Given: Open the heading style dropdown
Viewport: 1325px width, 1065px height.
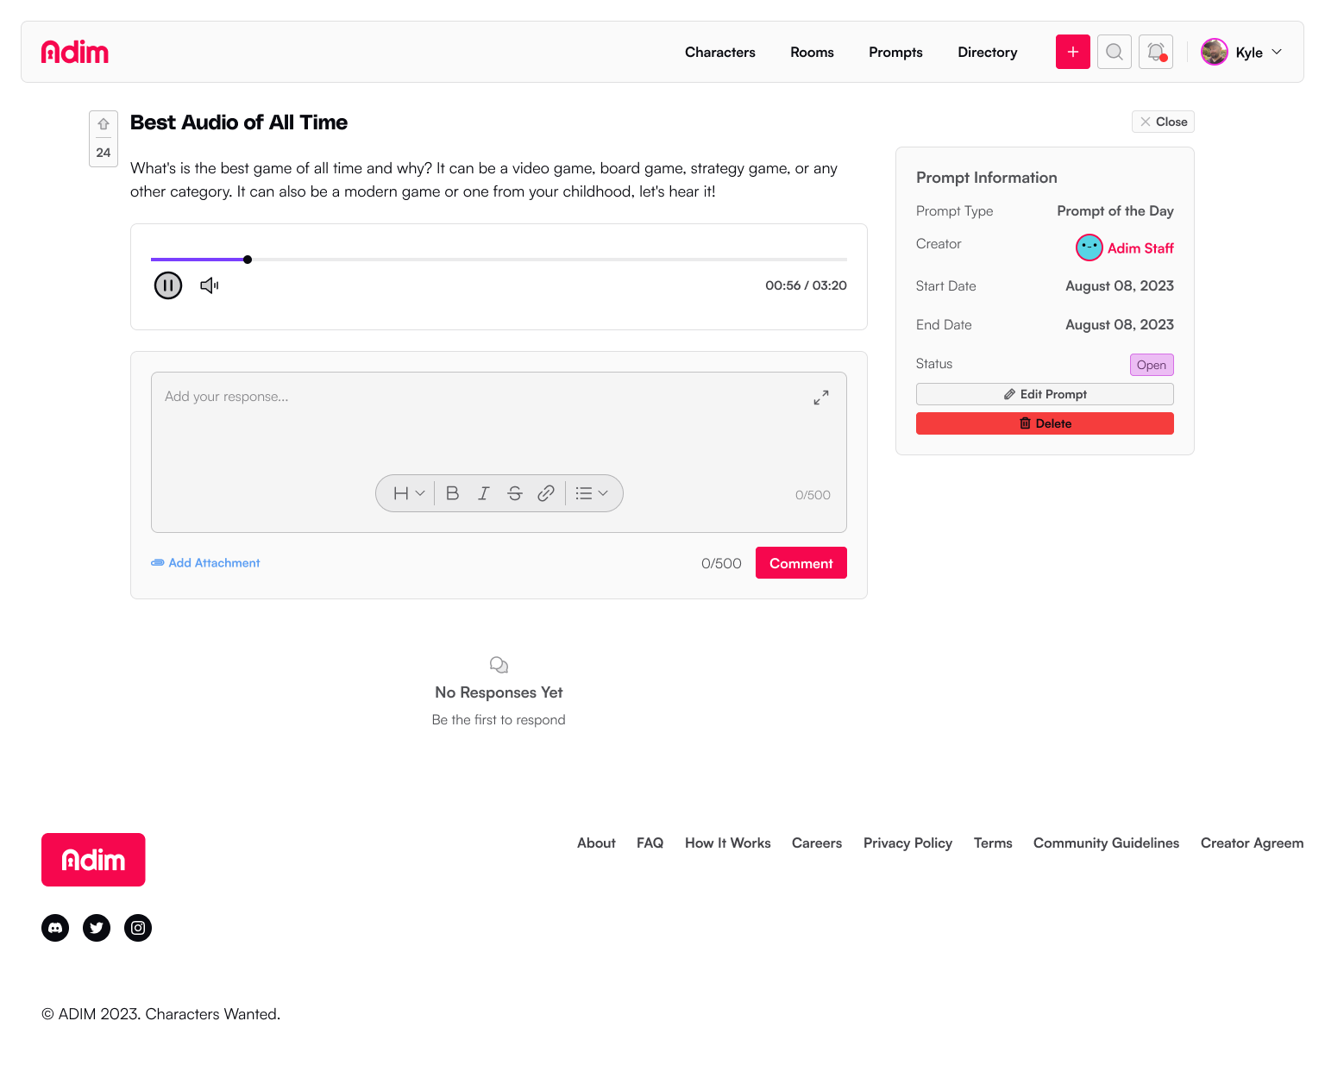Looking at the screenshot, I should 409,493.
